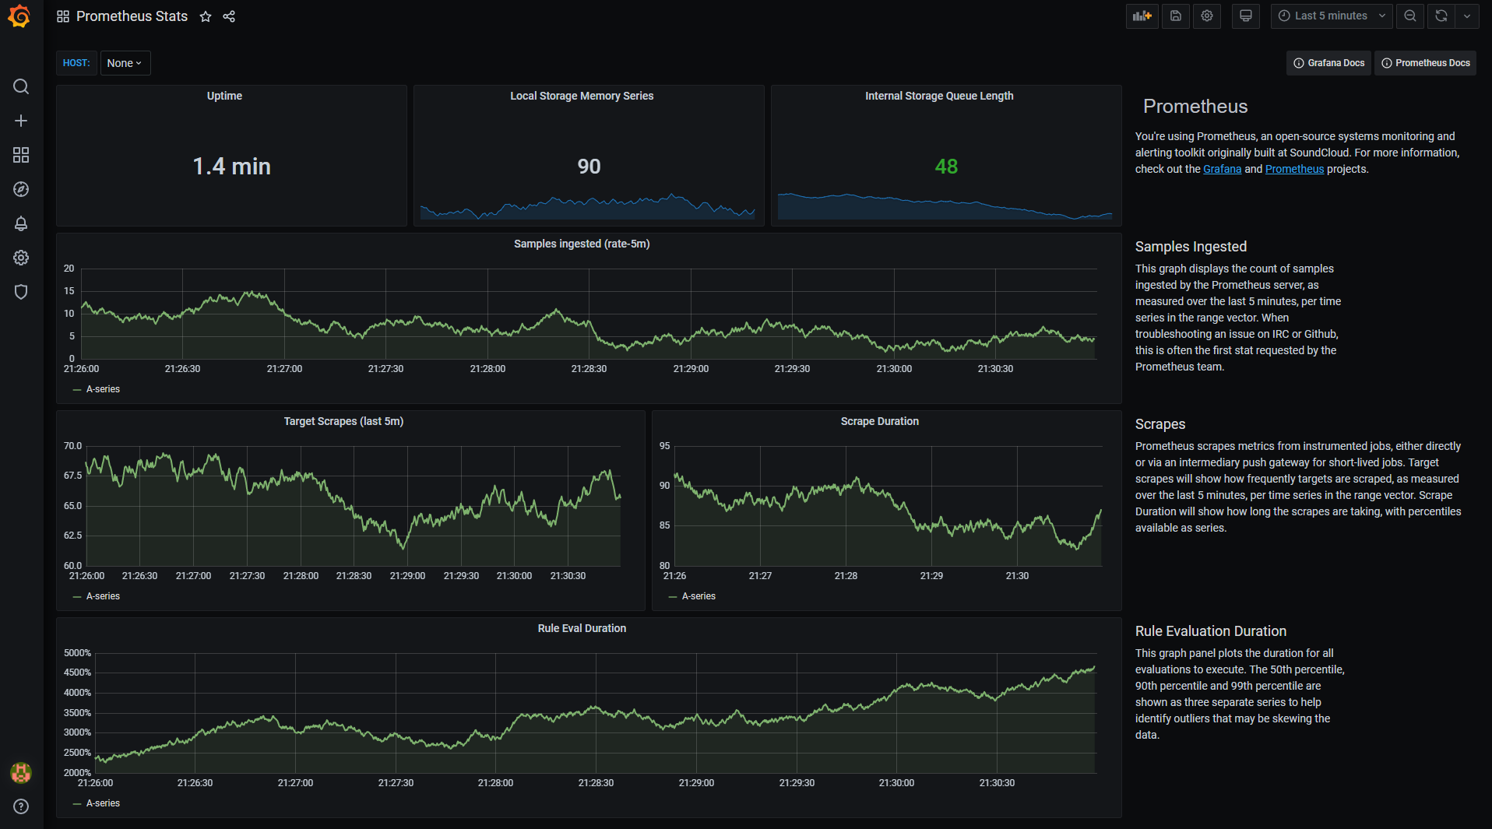This screenshot has width=1492, height=829.
Task: Open the Uptime panel title menu
Action: (x=224, y=96)
